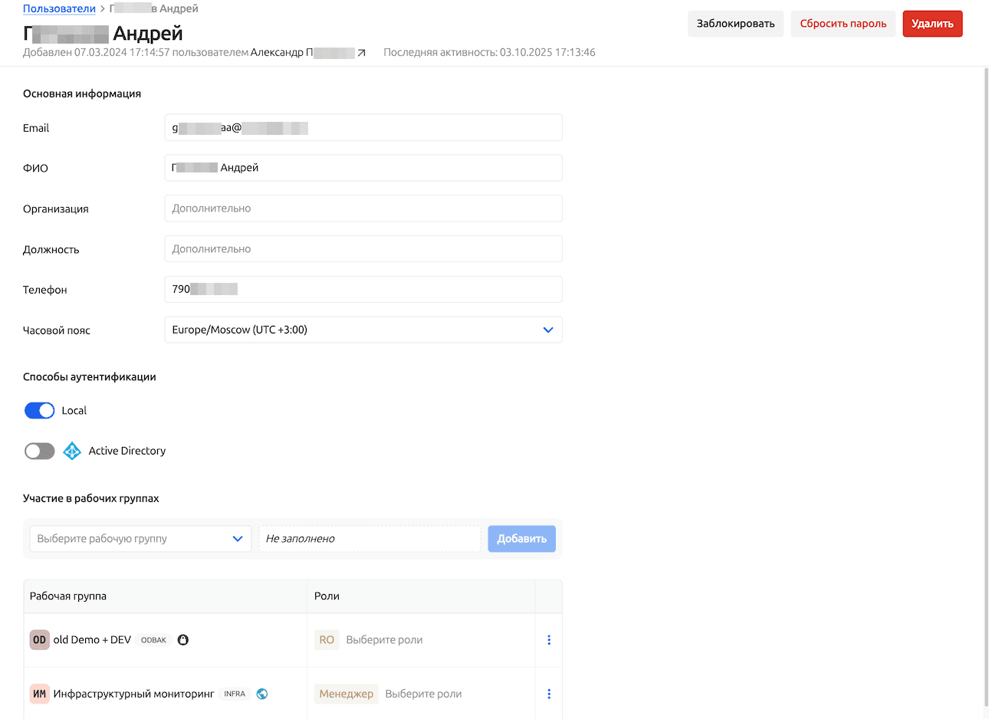The image size is (989, 719).
Task: Enable the Active Directory authentication toggle
Action: [40, 451]
